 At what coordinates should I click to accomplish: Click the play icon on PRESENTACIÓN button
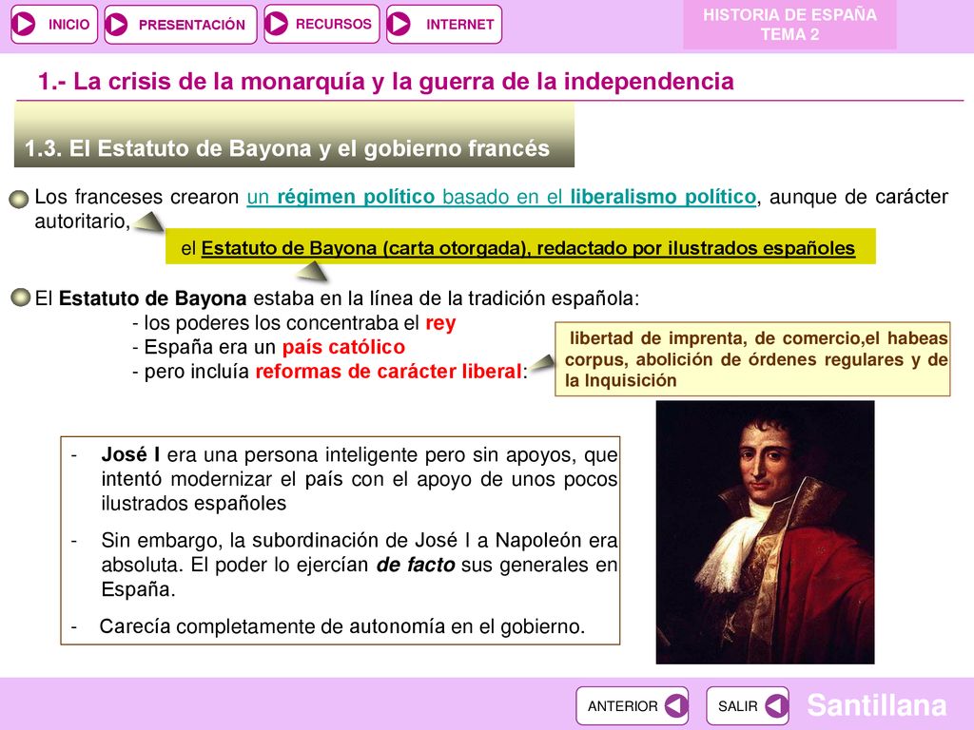pyautogui.click(x=116, y=25)
